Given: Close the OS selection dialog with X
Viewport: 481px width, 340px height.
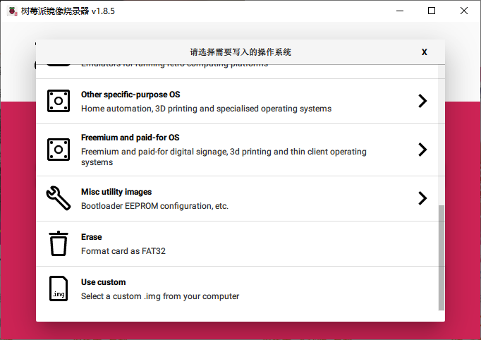Looking at the screenshot, I should click(x=425, y=52).
